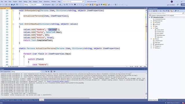Expand the Properties node in Solution Explorer
The image size is (185, 104).
point(151,23)
